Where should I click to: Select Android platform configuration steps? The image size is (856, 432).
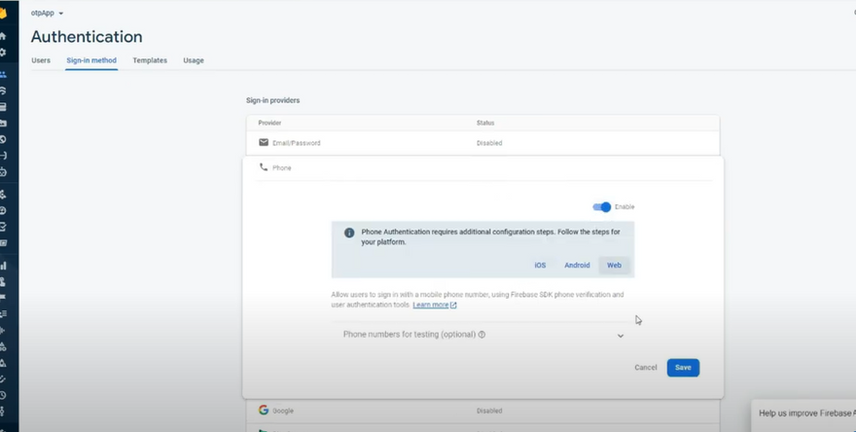pos(577,266)
